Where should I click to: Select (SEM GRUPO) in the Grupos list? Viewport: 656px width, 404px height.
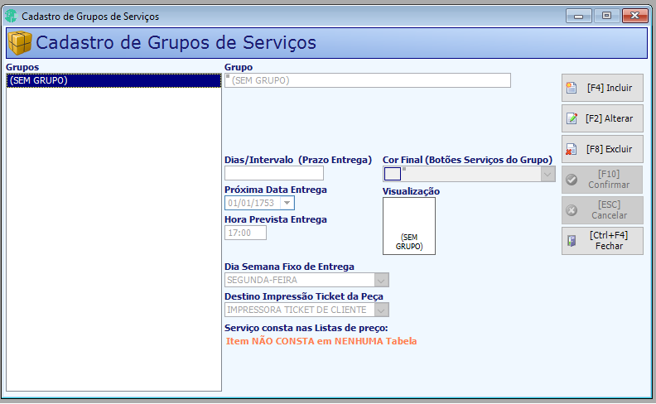113,80
